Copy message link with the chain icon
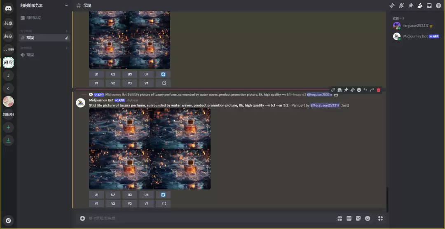The image size is (445, 229). click(333, 90)
